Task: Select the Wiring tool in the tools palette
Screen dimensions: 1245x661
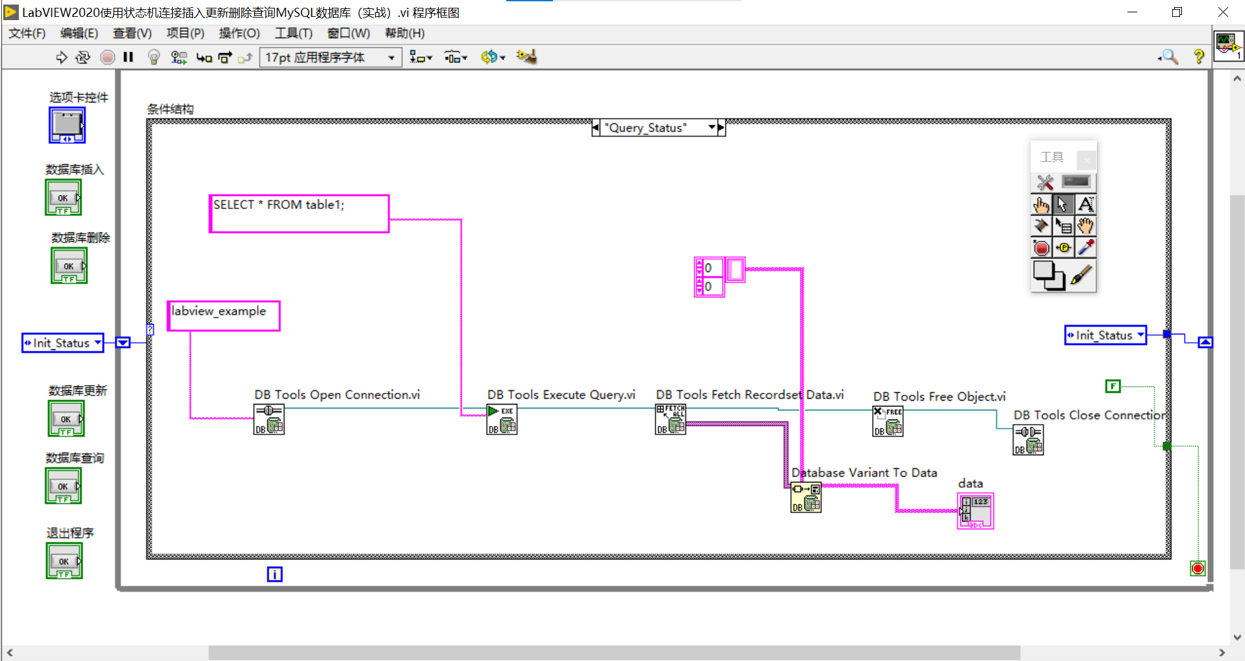Action: coord(1041,225)
